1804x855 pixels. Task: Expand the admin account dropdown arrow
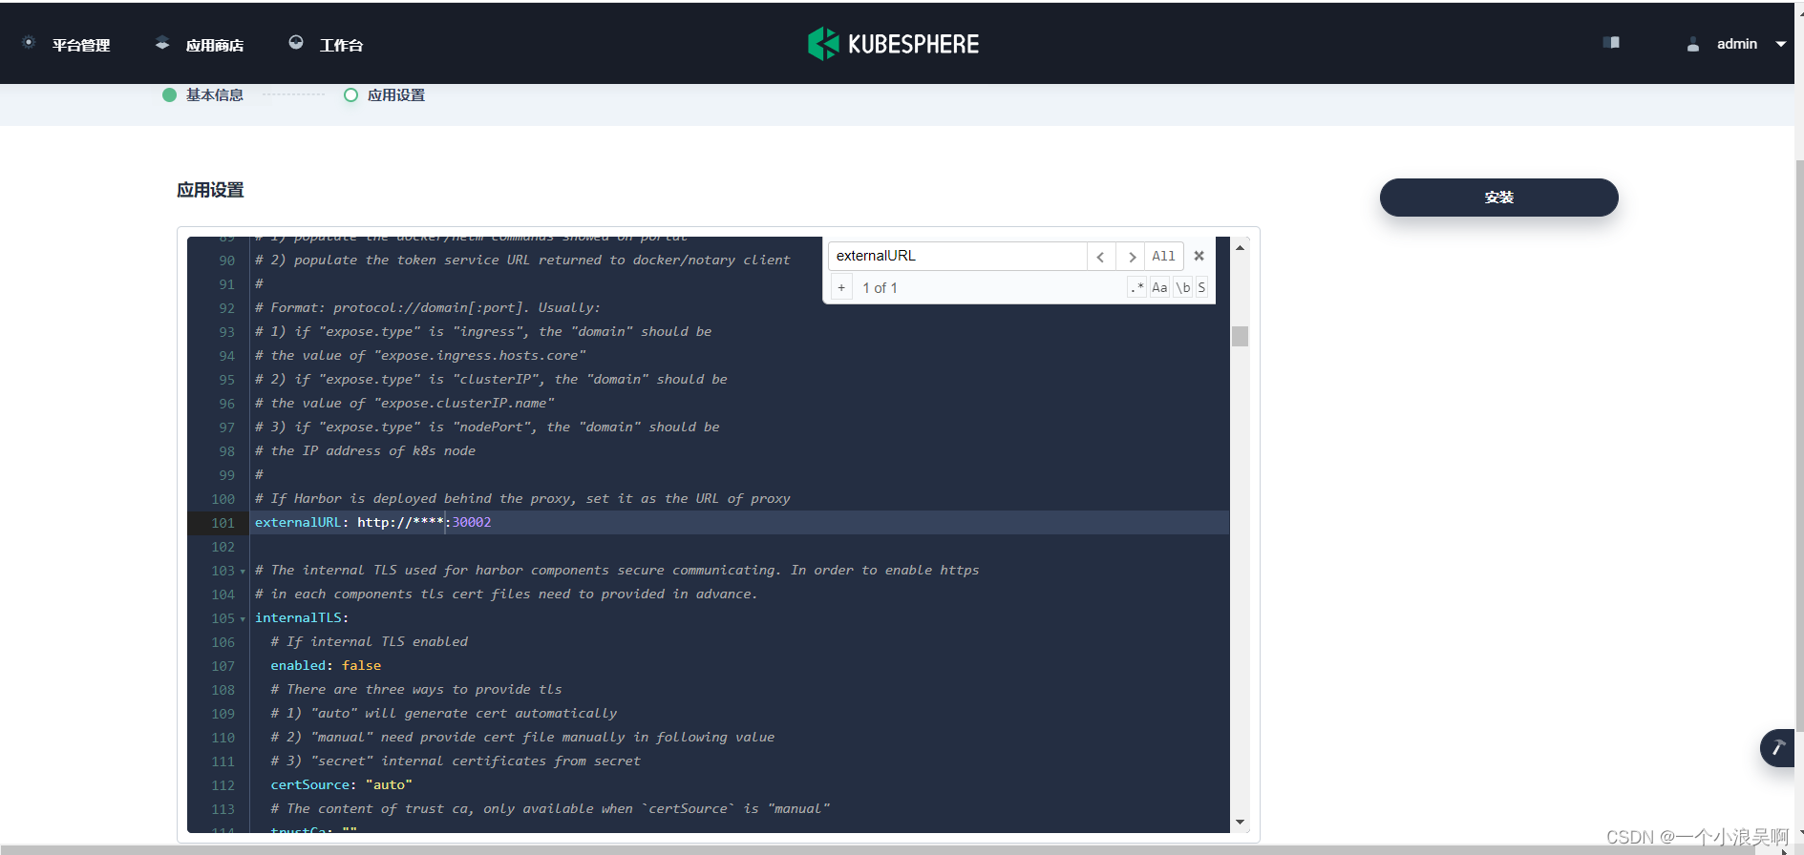point(1781,44)
